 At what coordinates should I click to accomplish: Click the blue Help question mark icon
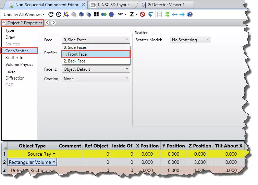pos(190,14)
